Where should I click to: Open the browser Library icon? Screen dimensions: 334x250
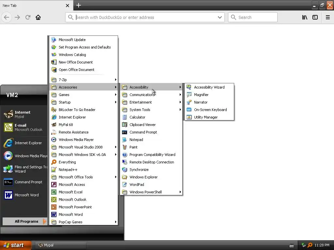click(x=305, y=17)
